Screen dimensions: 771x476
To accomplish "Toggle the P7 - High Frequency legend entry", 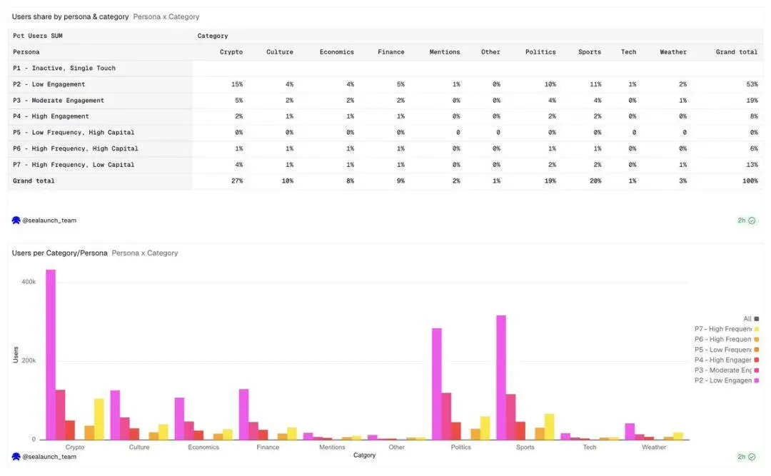I will (x=726, y=329).
